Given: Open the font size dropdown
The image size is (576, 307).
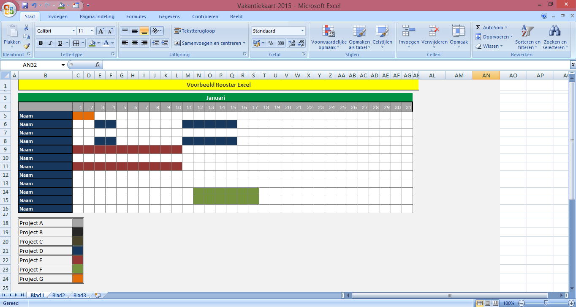Looking at the screenshot, I should pos(91,30).
